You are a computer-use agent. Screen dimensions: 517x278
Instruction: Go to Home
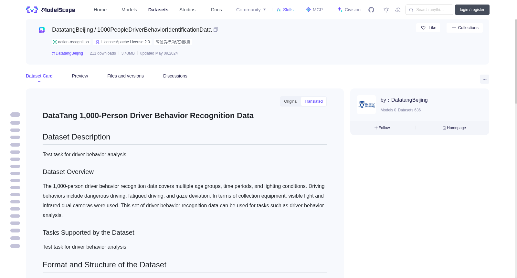click(x=100, y=10)
